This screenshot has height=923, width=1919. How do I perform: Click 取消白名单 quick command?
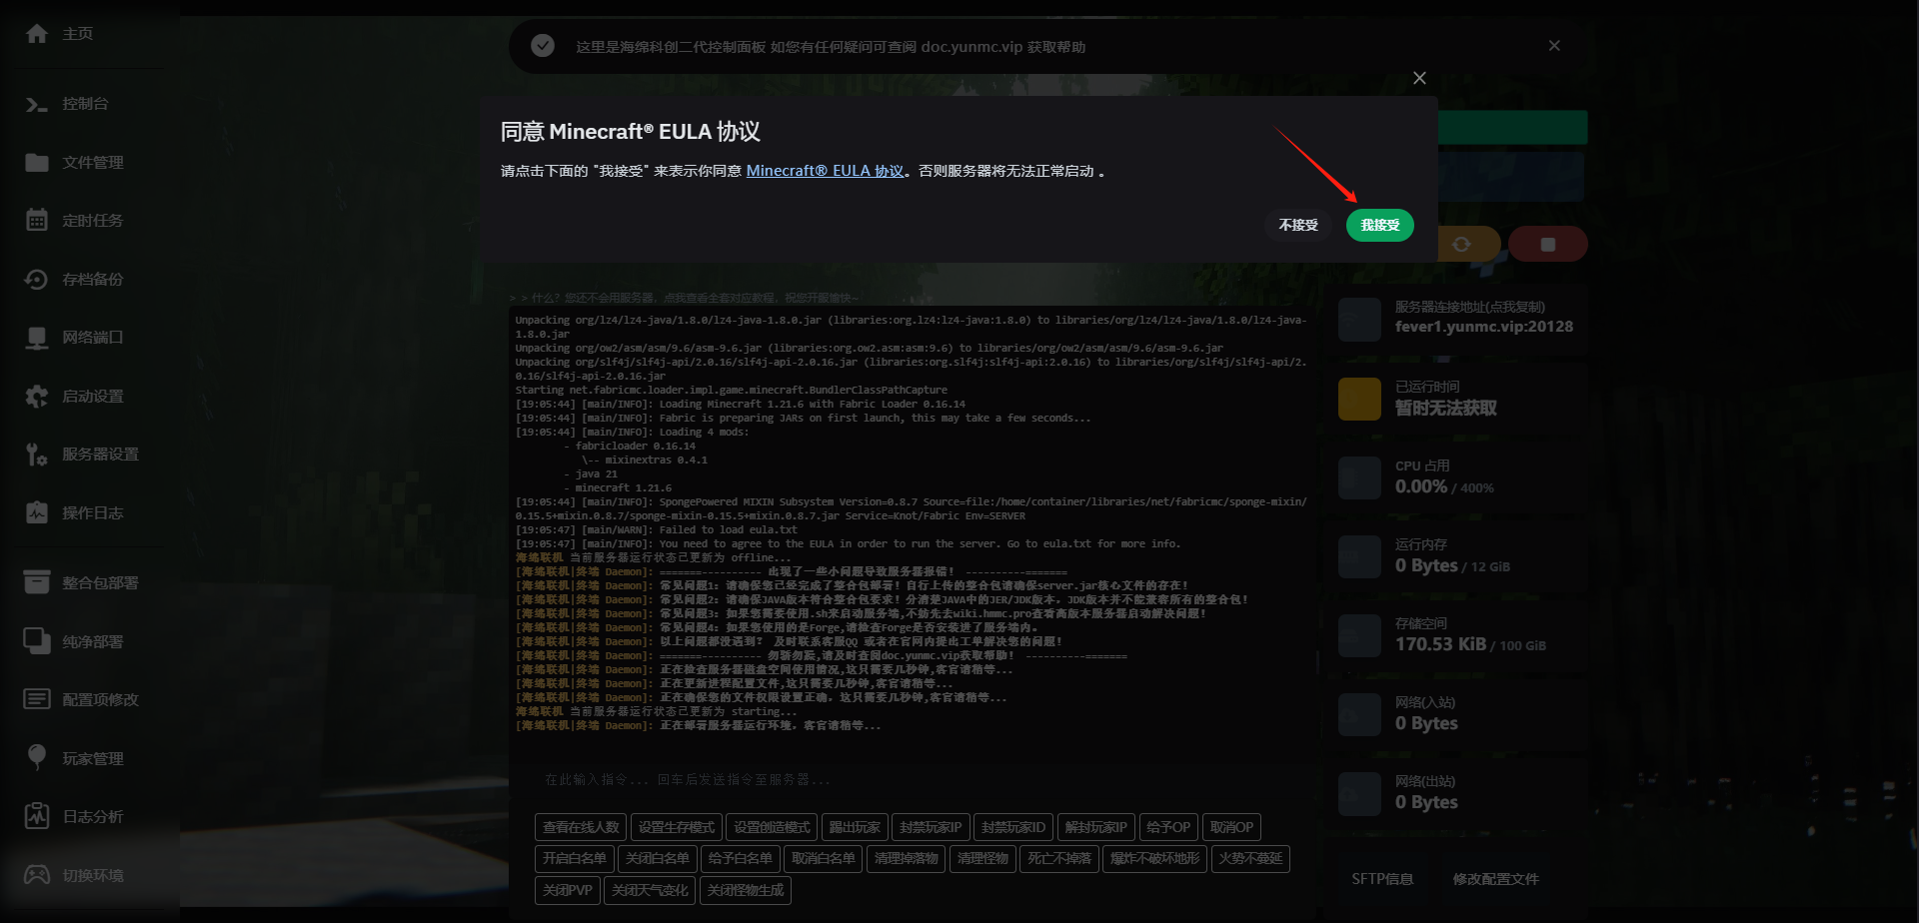tap(823, 858)
